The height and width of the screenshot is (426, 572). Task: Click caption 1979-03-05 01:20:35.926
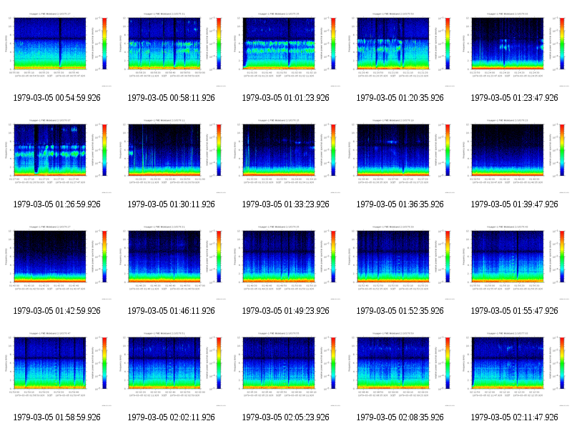tap(400, 98)
